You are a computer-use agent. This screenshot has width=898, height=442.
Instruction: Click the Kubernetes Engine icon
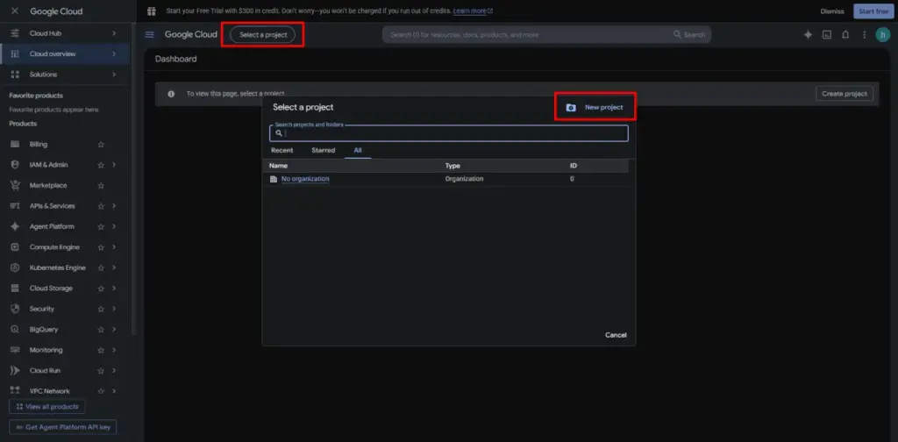[16, 268]
